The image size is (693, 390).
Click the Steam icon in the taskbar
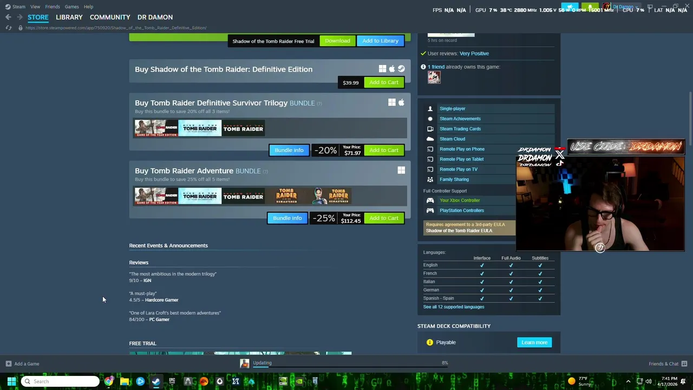pos(156,381)
